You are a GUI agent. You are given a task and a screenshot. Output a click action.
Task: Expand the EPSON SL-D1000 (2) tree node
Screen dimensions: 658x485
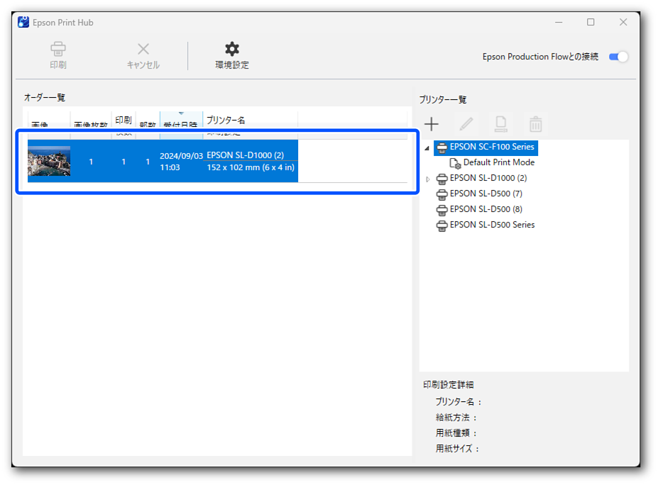pos(427,179)
